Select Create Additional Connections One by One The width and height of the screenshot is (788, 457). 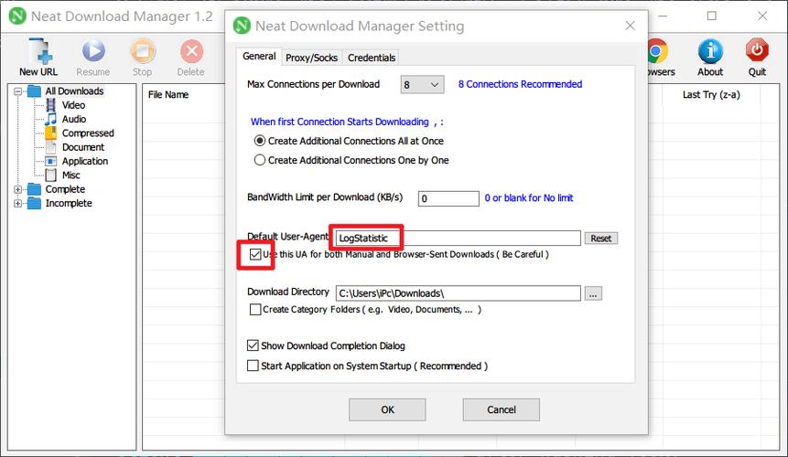pos(259,160)
